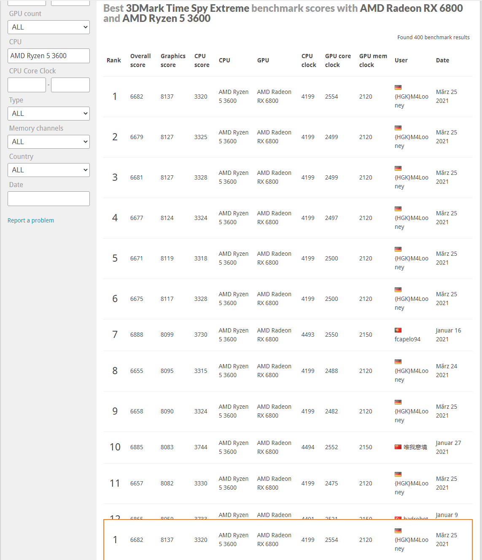Open the Memory channels dropdown
This screenshot has height=560, width=482.
coord(48,142)
